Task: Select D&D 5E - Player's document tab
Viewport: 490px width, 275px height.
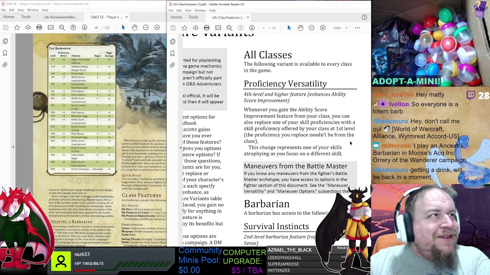Action: (106, 17)
